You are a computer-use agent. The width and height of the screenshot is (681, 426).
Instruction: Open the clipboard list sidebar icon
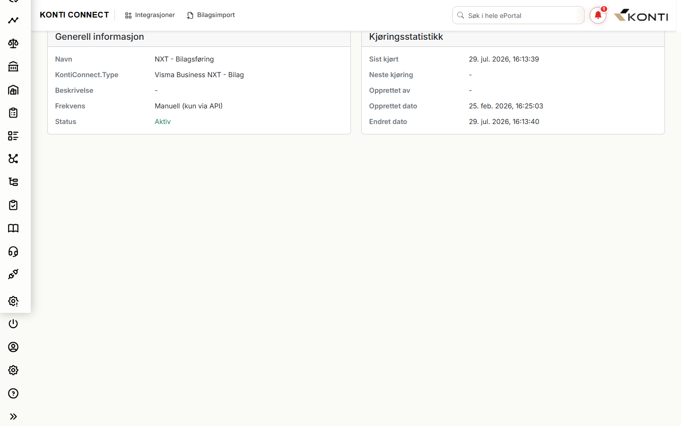pyautogui.click(x=13, y=113)
